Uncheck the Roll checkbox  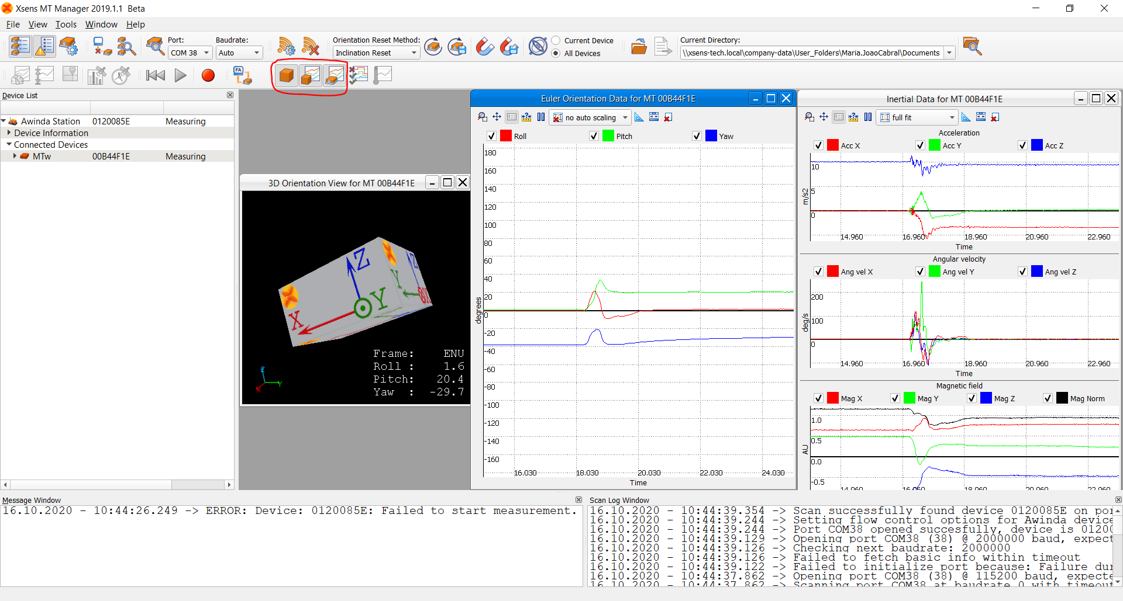coord(491,136)
